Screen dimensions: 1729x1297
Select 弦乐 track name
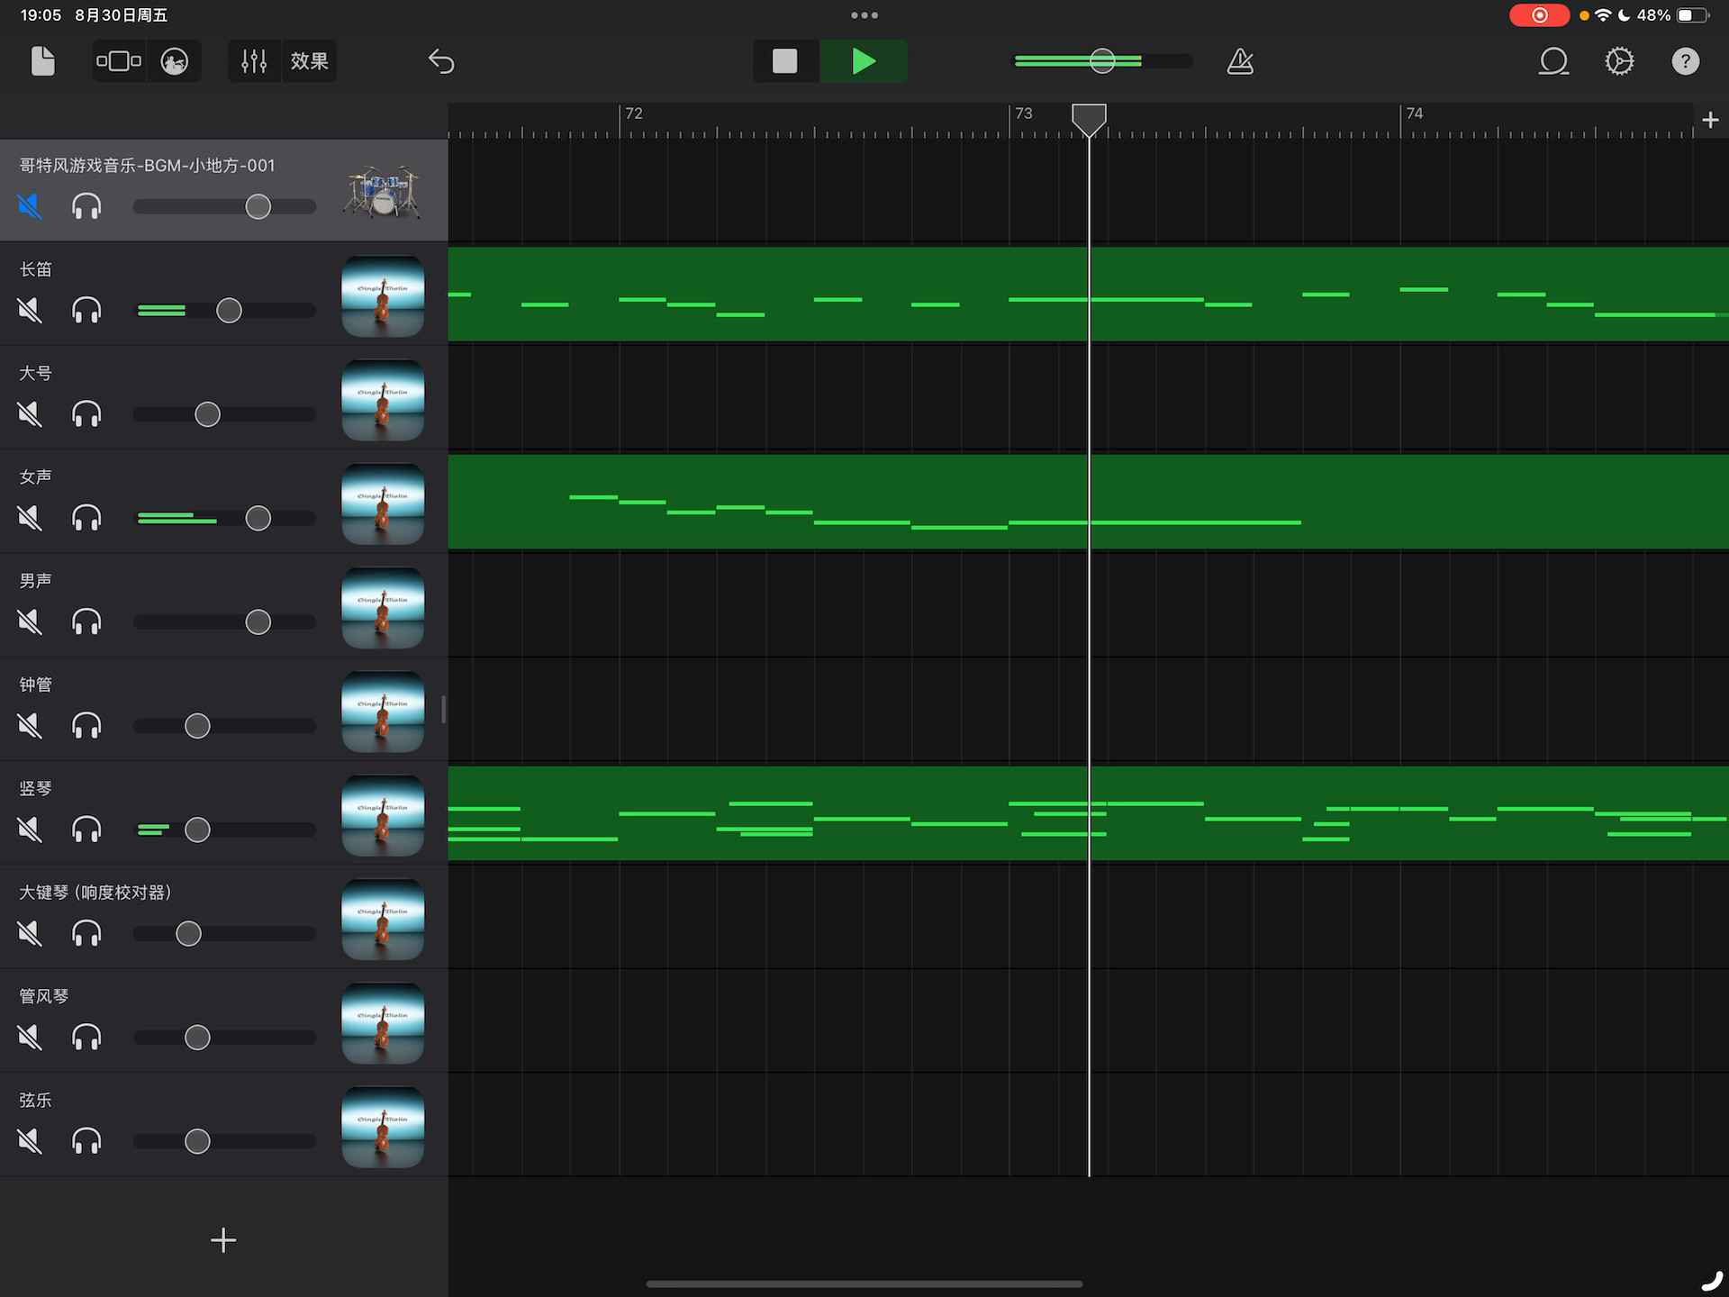click(x=35, y=1100)
